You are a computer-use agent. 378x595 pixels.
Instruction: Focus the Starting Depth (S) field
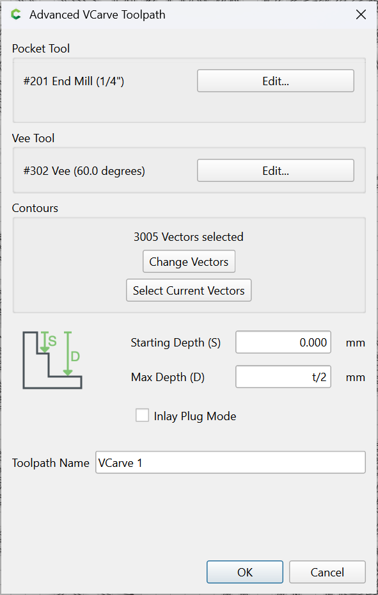click(283, 342)
